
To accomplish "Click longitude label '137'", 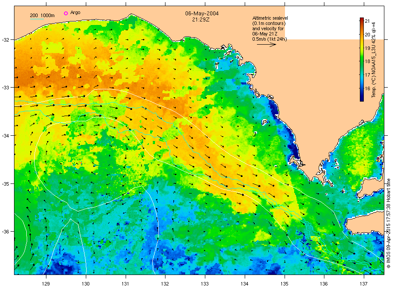I will (x=364, y=284).
